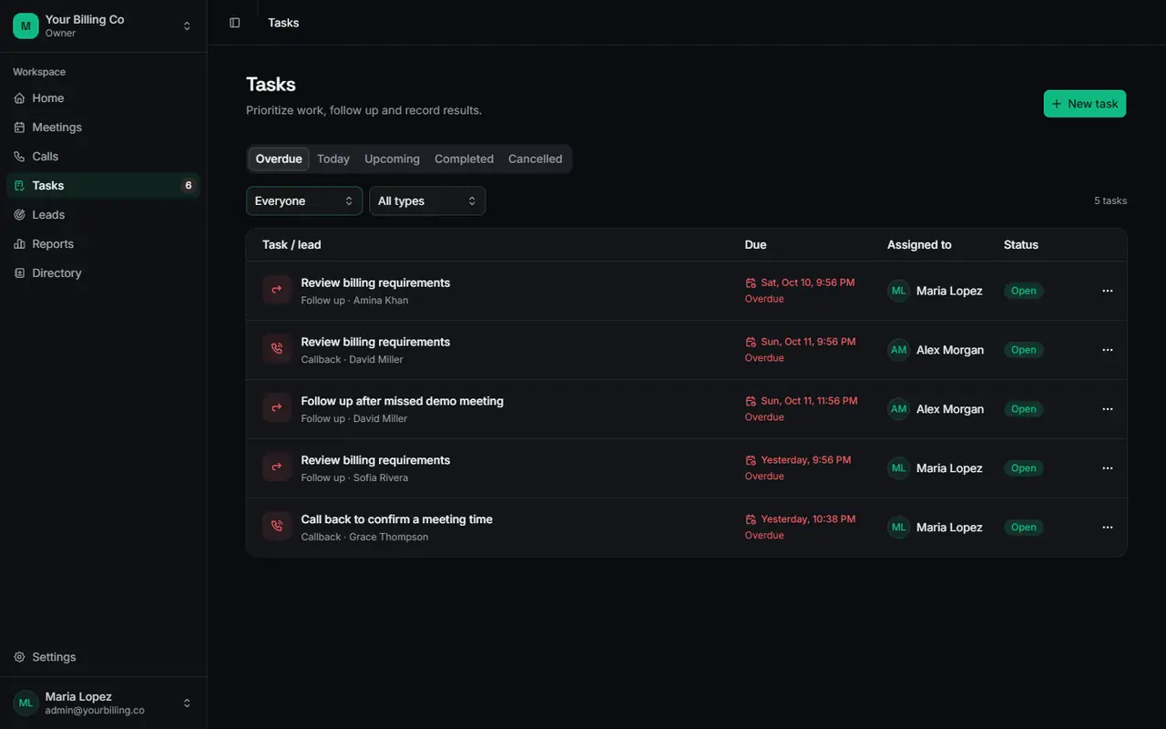This screenshot has width=1166, height=729.
Task: Click the "Yesterday, 9:56 PM" due date
Action: tap(806, 460)
